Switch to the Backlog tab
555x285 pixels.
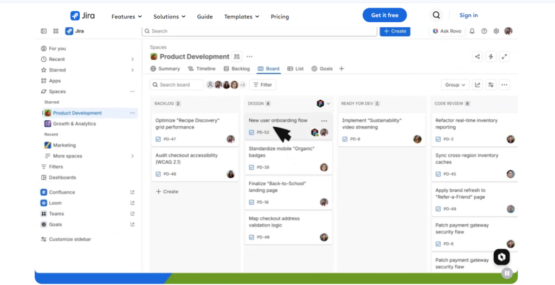(236, 69)
